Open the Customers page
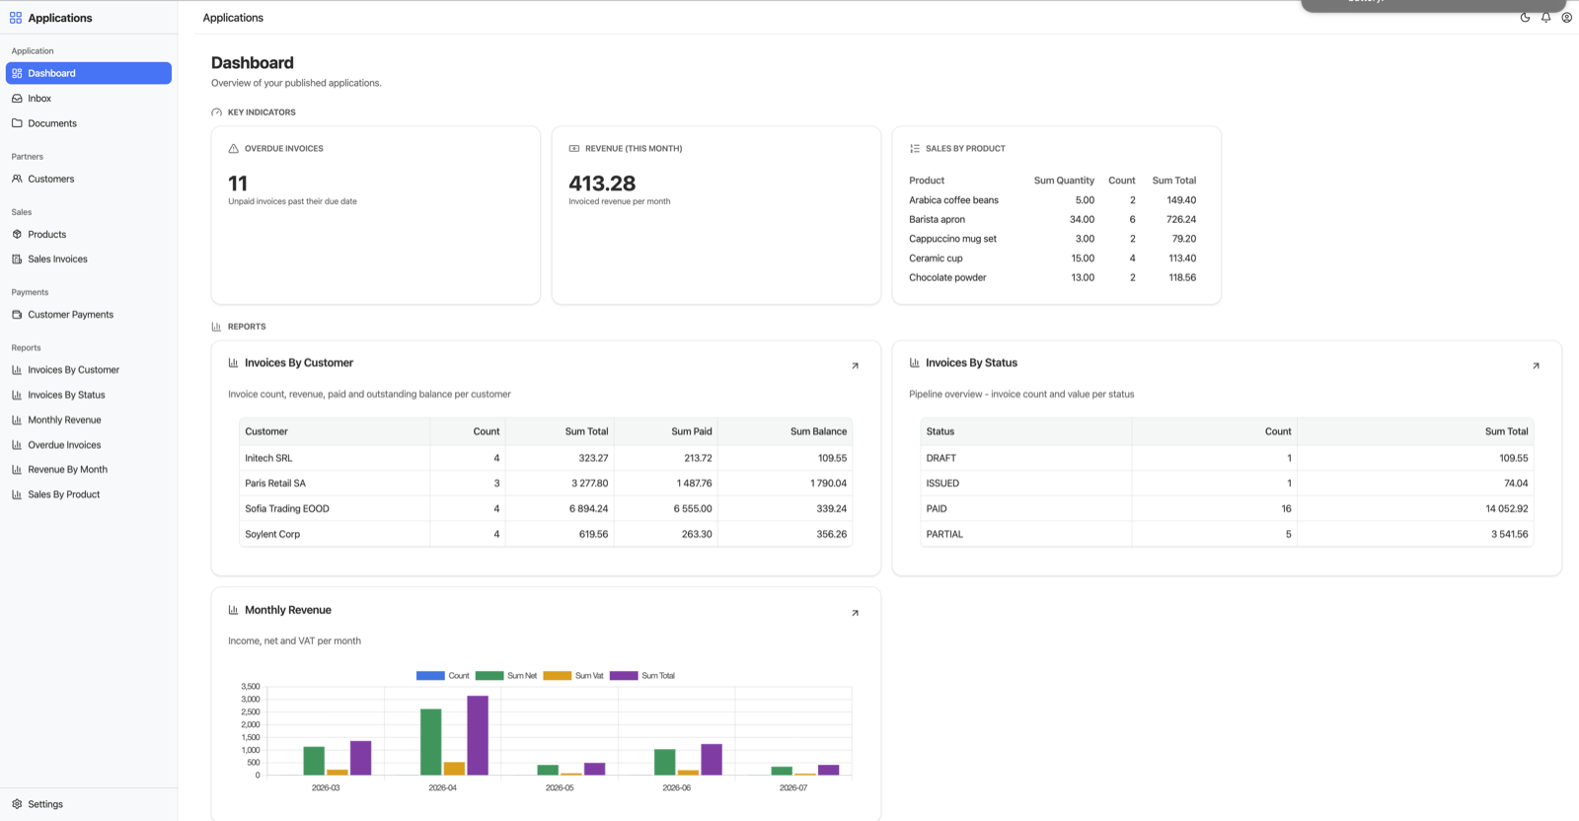Screen dimensions: 1579x821 89,179
